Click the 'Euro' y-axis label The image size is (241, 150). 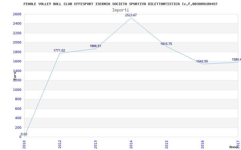(x=15, y=76)
